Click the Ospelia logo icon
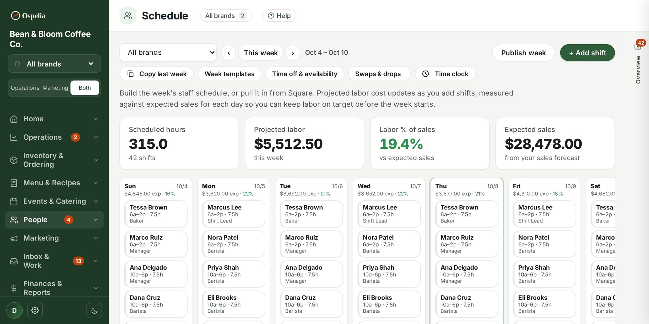649x324 pixels. pyautogui.click(x=15, y=16)
